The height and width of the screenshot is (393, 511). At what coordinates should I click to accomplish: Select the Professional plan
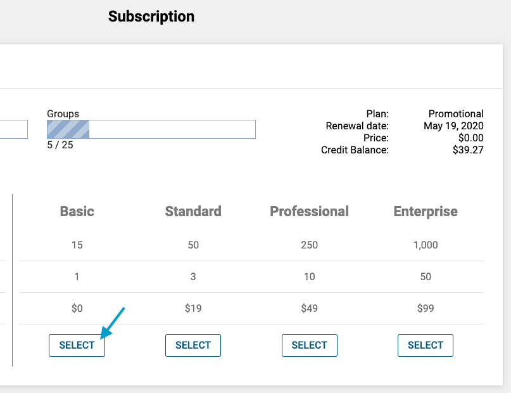[x=309, y=345]
